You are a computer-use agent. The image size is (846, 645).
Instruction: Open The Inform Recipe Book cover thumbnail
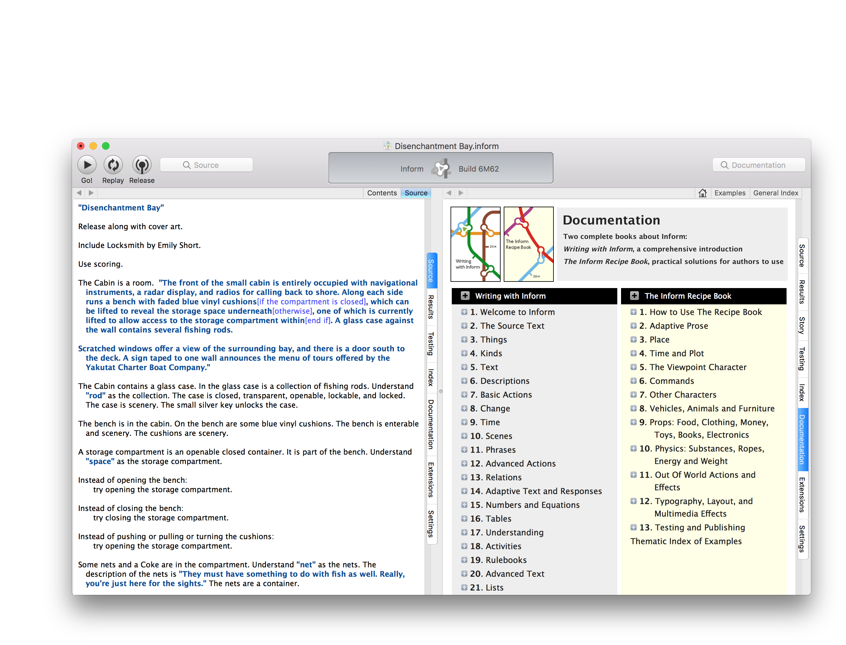pos(528,244)
